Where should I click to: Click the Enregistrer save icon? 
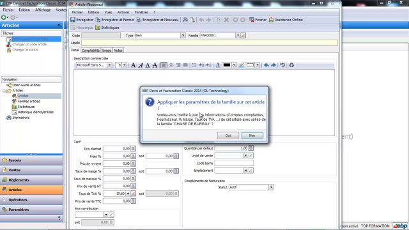(x=73, y=20)
